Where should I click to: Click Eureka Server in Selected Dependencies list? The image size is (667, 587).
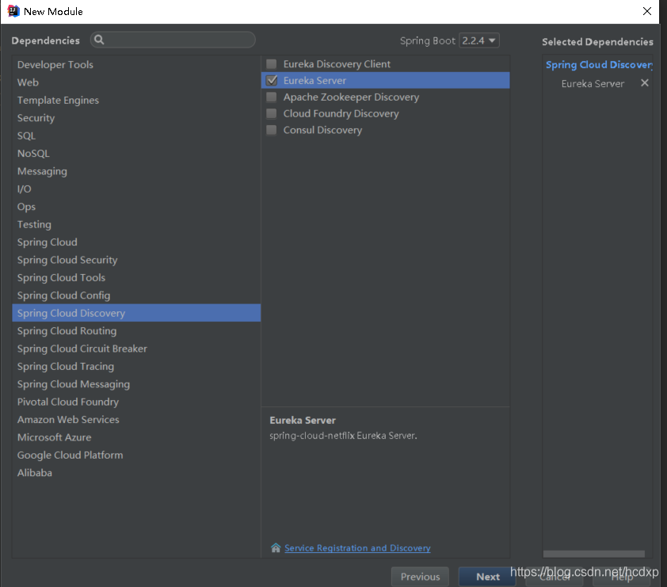(x=593, y=84)
